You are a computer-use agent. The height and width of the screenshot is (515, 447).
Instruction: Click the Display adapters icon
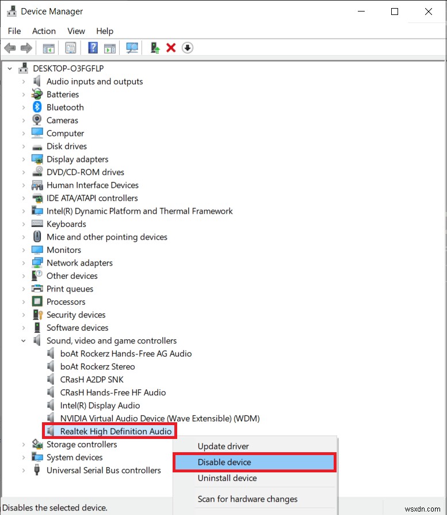(37, 159)
